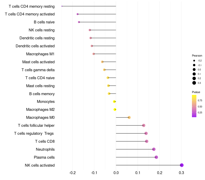Click the Macrophages M0 orange dot
This screenshot has width=205, height=180.
coord(129,118)
